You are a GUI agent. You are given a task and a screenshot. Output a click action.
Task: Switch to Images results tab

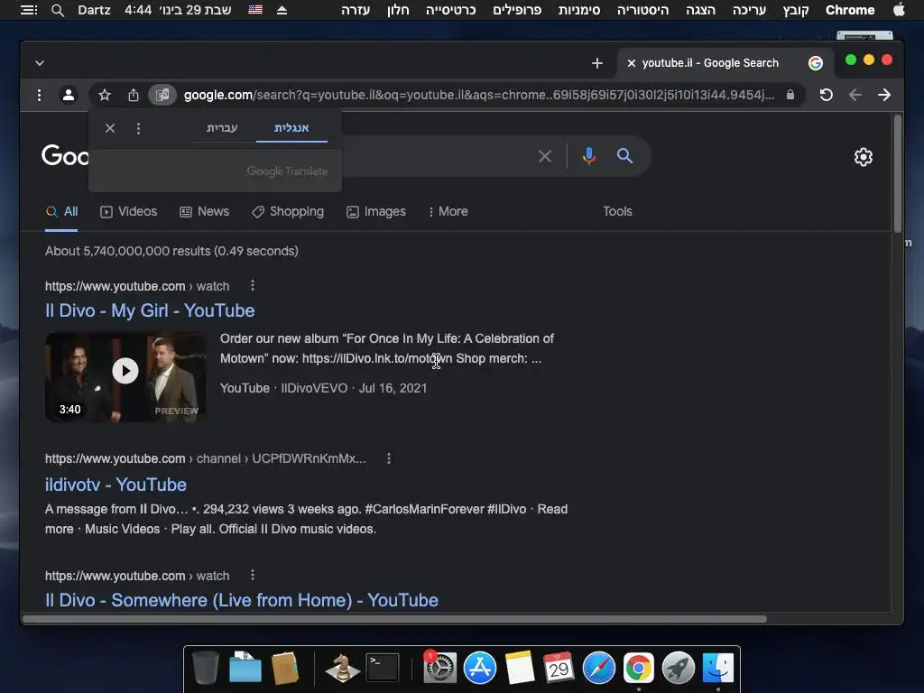376,211
